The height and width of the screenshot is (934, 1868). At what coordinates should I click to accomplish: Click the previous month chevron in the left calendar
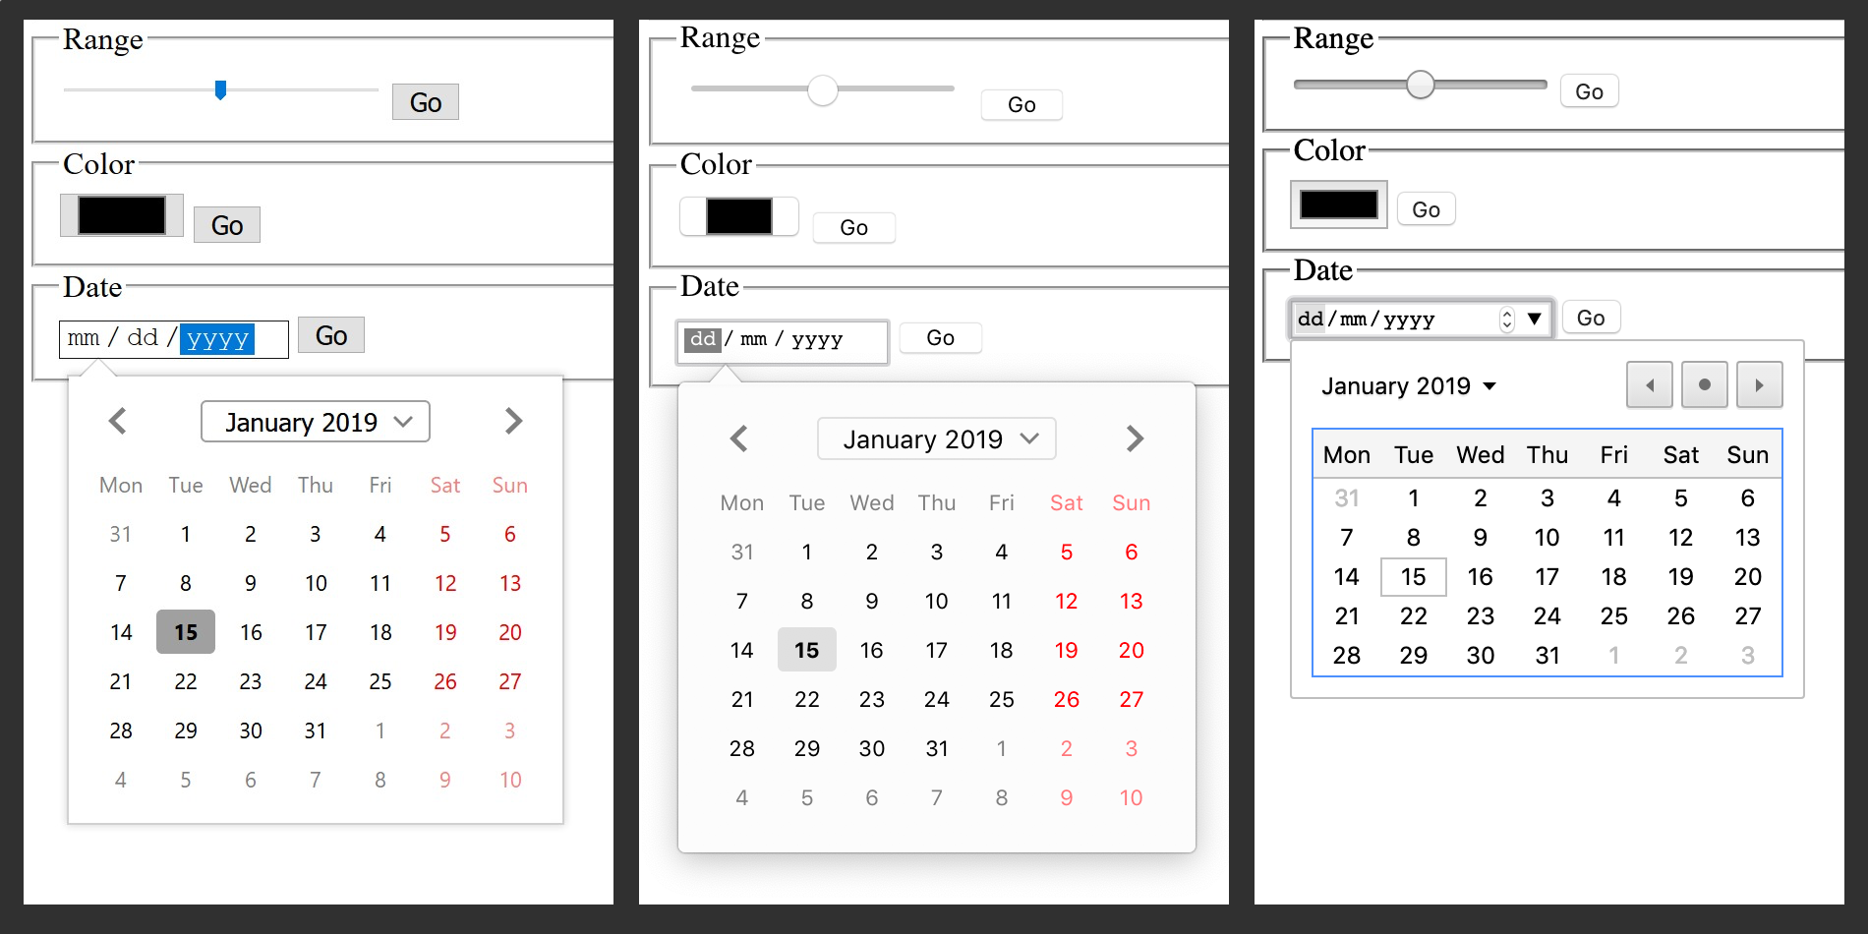coord(118,422)
